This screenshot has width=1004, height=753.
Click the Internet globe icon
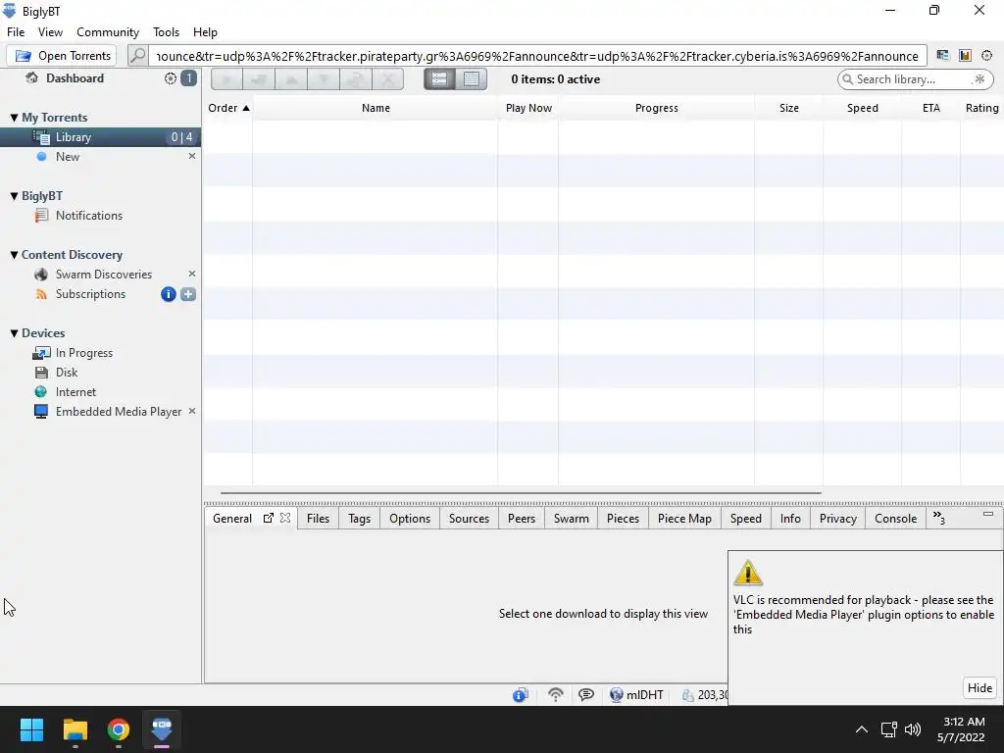pyautogui.click(x=41, y=392)
